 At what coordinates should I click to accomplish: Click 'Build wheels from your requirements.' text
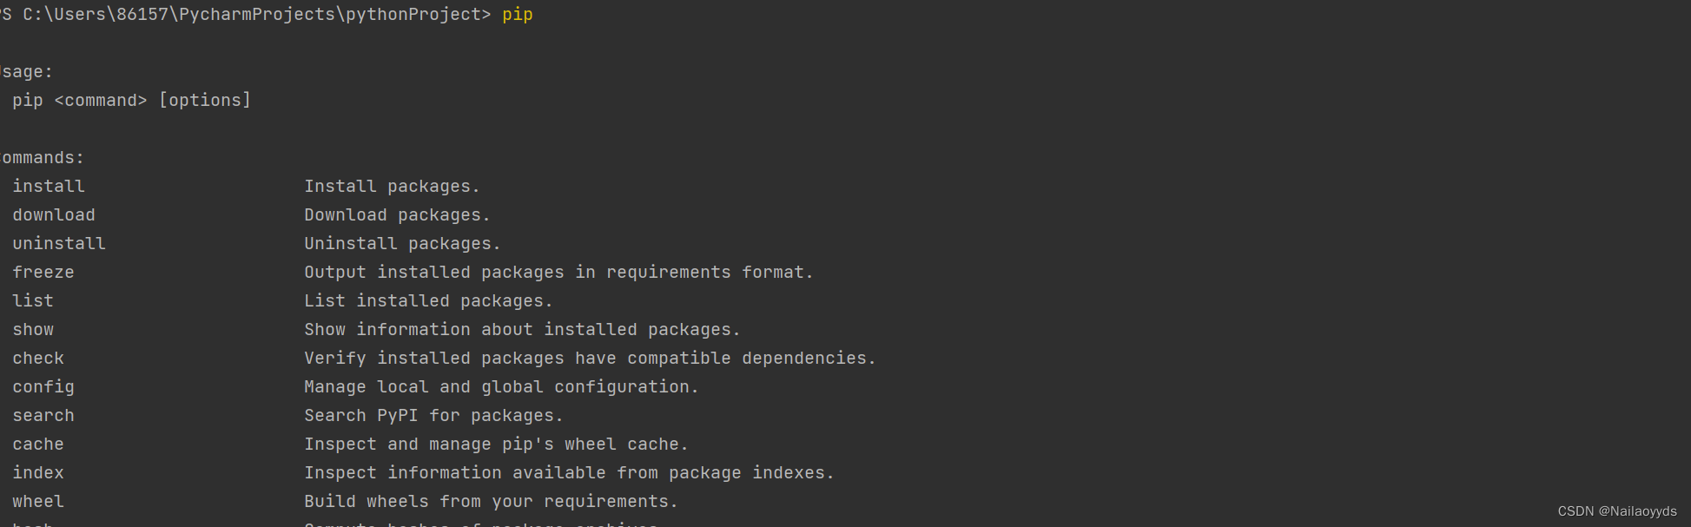[491, 502]
